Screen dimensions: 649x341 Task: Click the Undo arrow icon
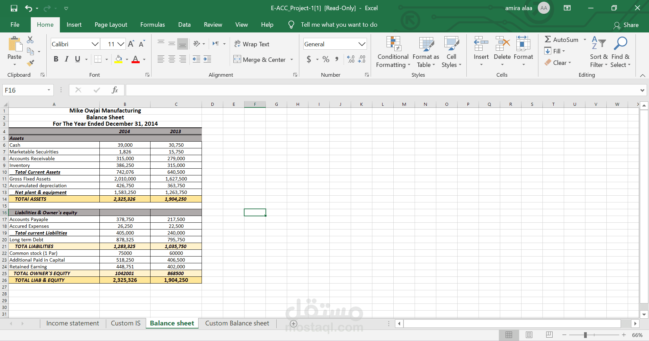tap(29, 8)
